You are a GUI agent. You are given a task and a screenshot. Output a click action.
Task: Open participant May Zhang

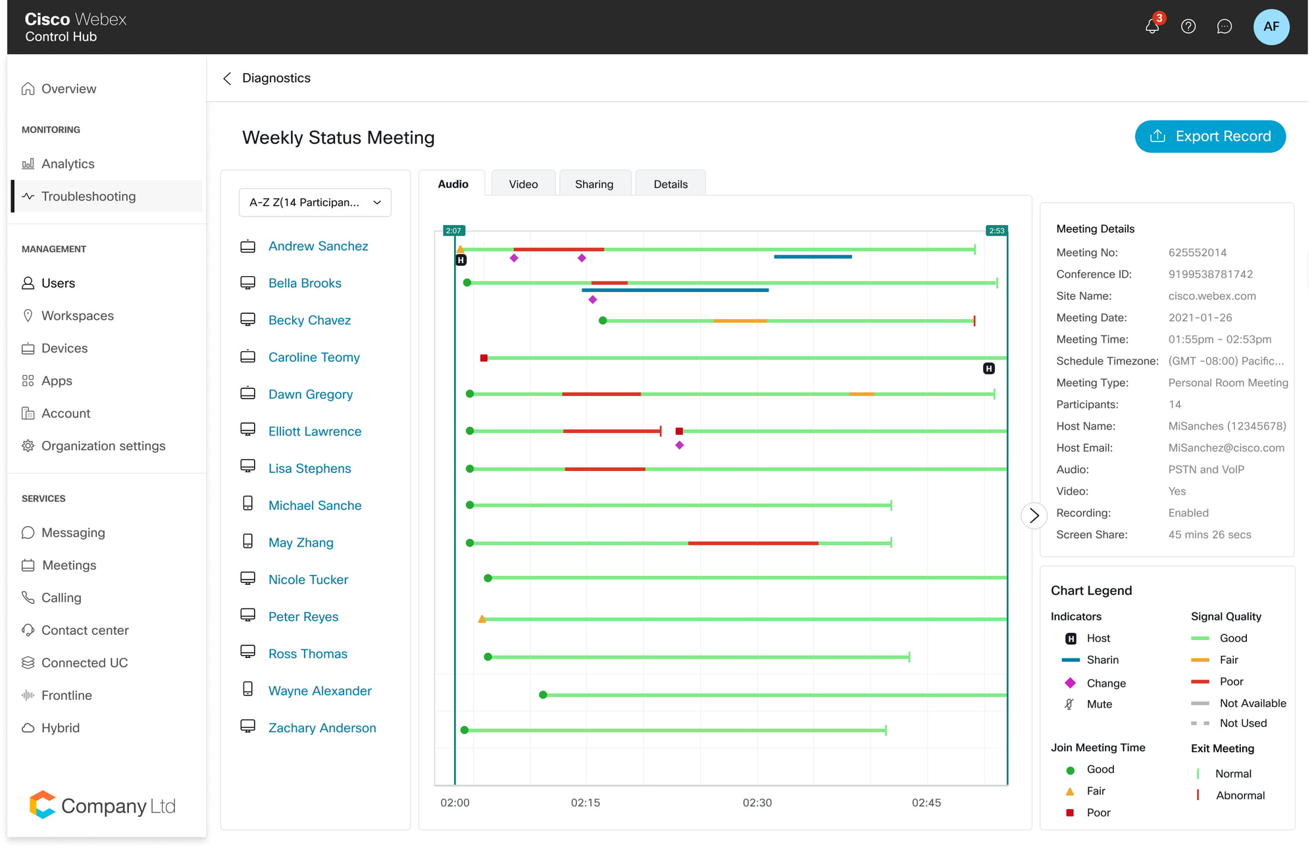(301, 543)
